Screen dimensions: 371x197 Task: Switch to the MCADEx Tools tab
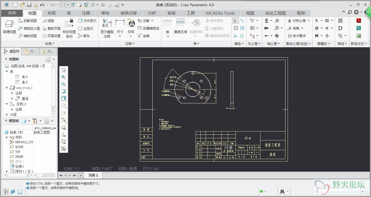(x=220, y=13)
